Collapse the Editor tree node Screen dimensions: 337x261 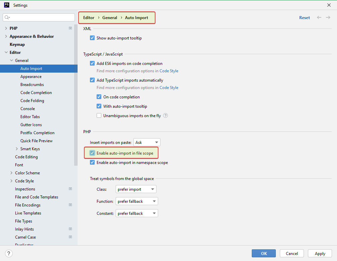tap(6, 52)
